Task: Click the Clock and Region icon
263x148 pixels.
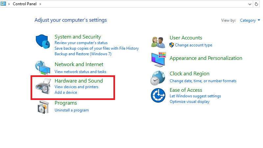Action: click(158, 77)
